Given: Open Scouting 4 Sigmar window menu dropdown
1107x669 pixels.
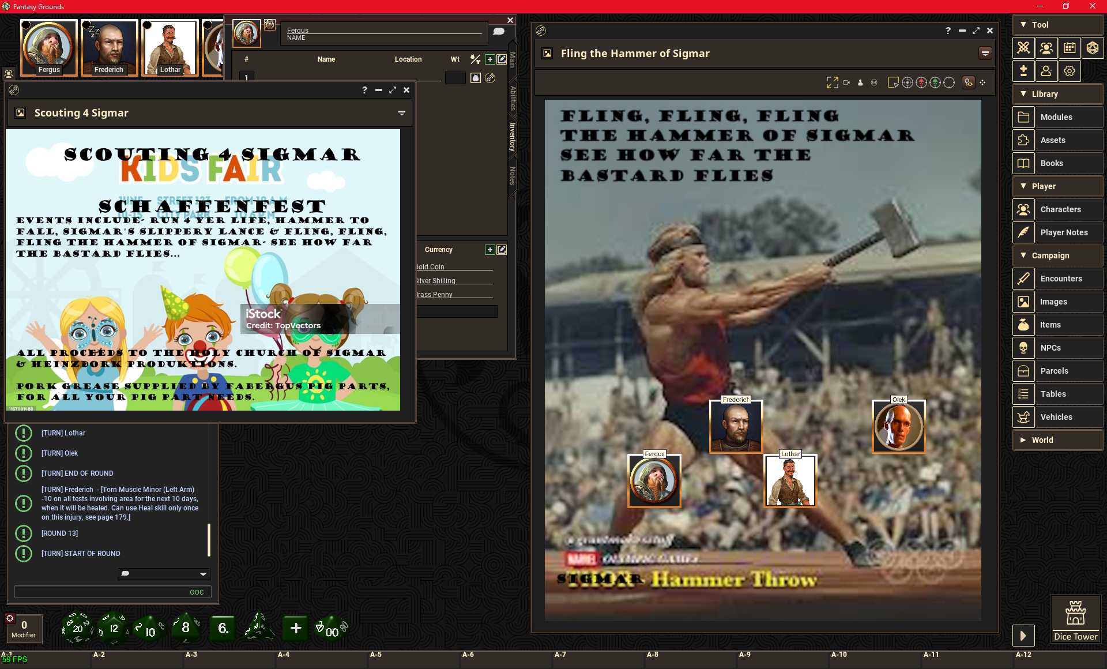Looking at the screenshot, I should click(402, 113).
